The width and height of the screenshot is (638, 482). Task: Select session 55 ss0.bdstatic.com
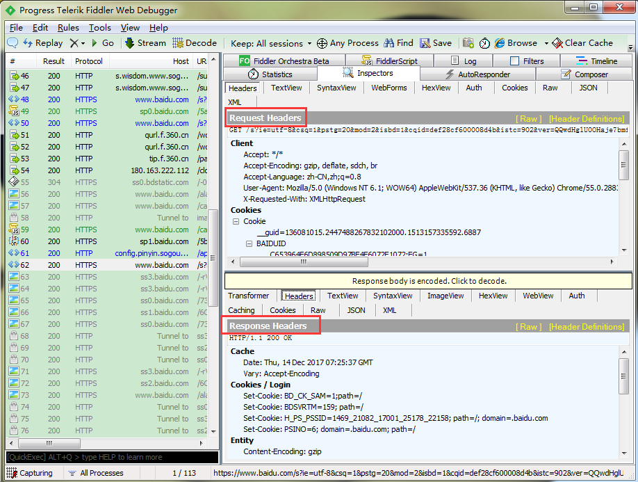pyautogui.click(x=108, y=182)
